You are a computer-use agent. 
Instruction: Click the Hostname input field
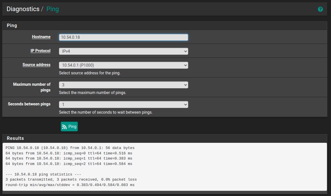click(123, 37)
